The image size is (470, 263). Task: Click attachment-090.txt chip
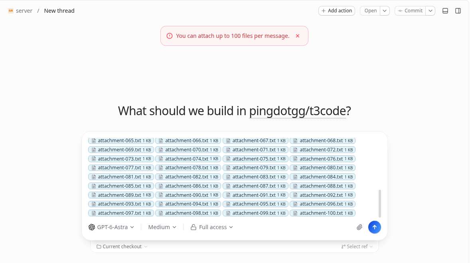coord(188,195)
